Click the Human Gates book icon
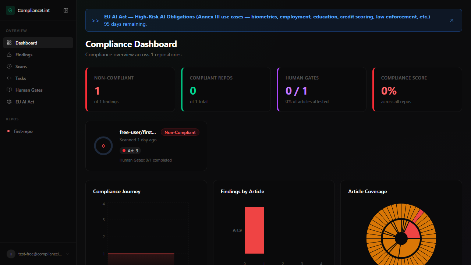471x265 pixels. pyautogui.click(x=9, y=90)
